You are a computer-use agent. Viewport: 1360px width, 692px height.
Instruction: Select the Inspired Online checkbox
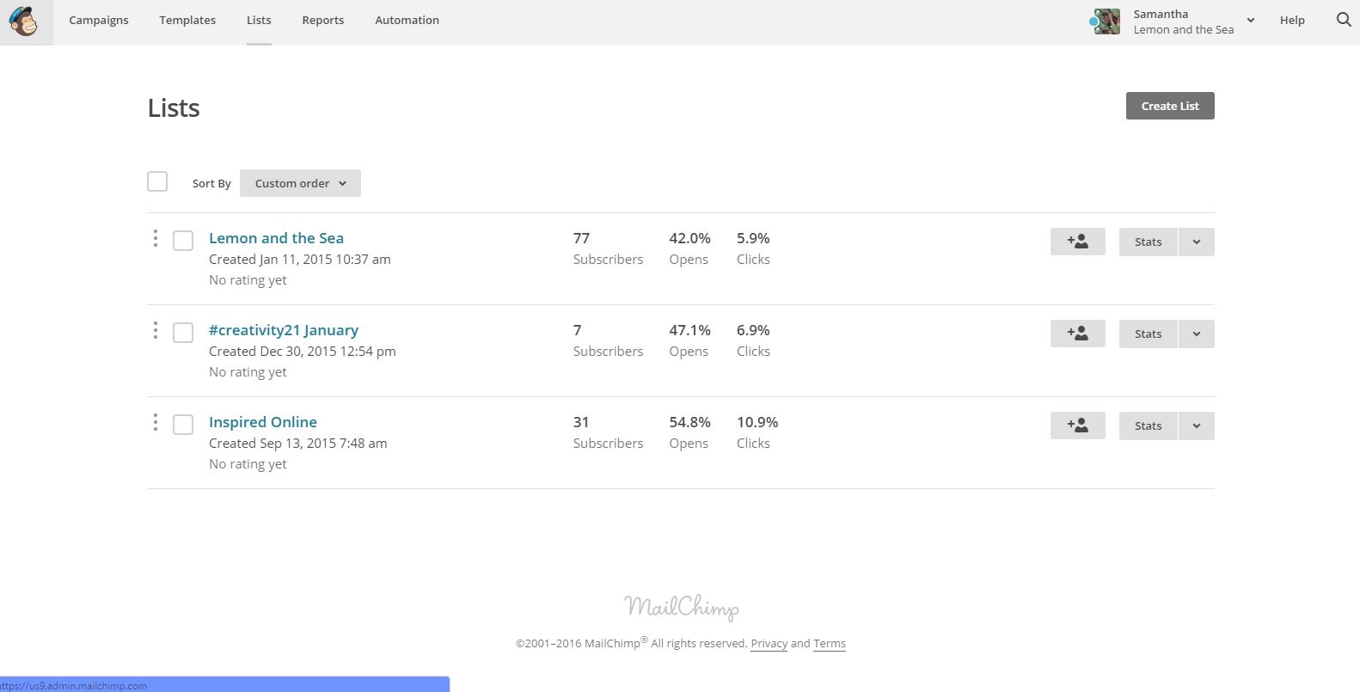point(183,425)
